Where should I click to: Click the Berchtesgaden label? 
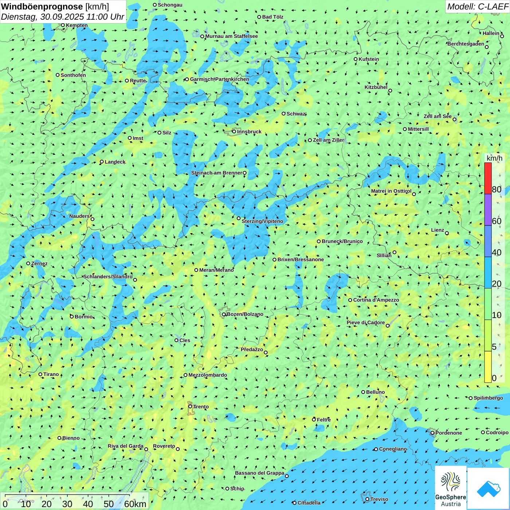466,44
